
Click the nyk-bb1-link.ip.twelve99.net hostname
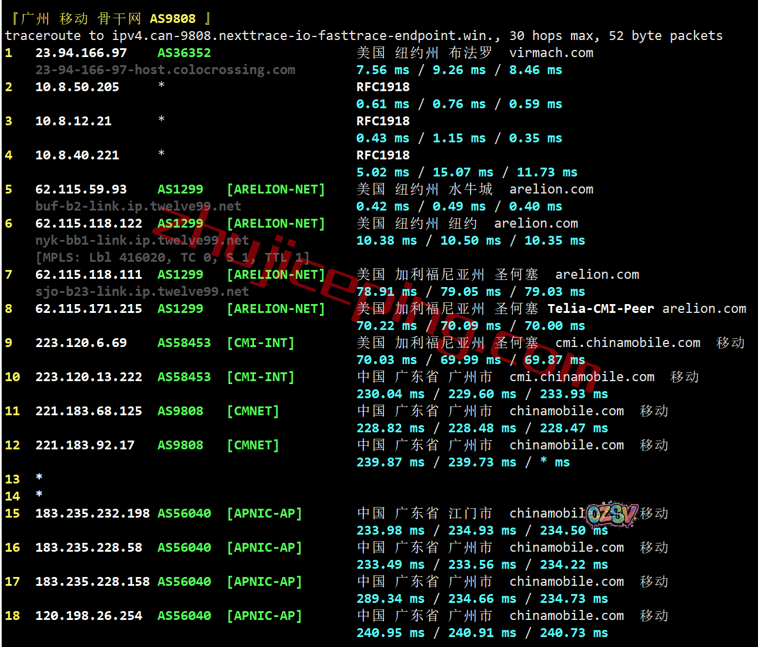tap(142, 241)
